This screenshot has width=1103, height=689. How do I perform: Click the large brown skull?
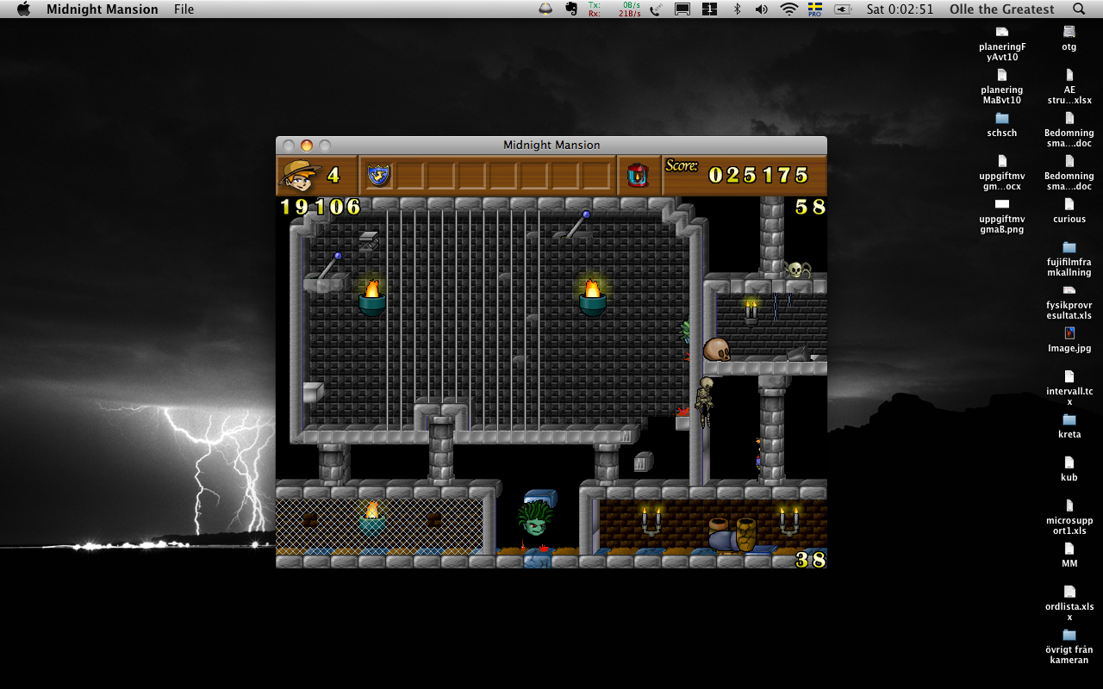[x=716, y=350]
